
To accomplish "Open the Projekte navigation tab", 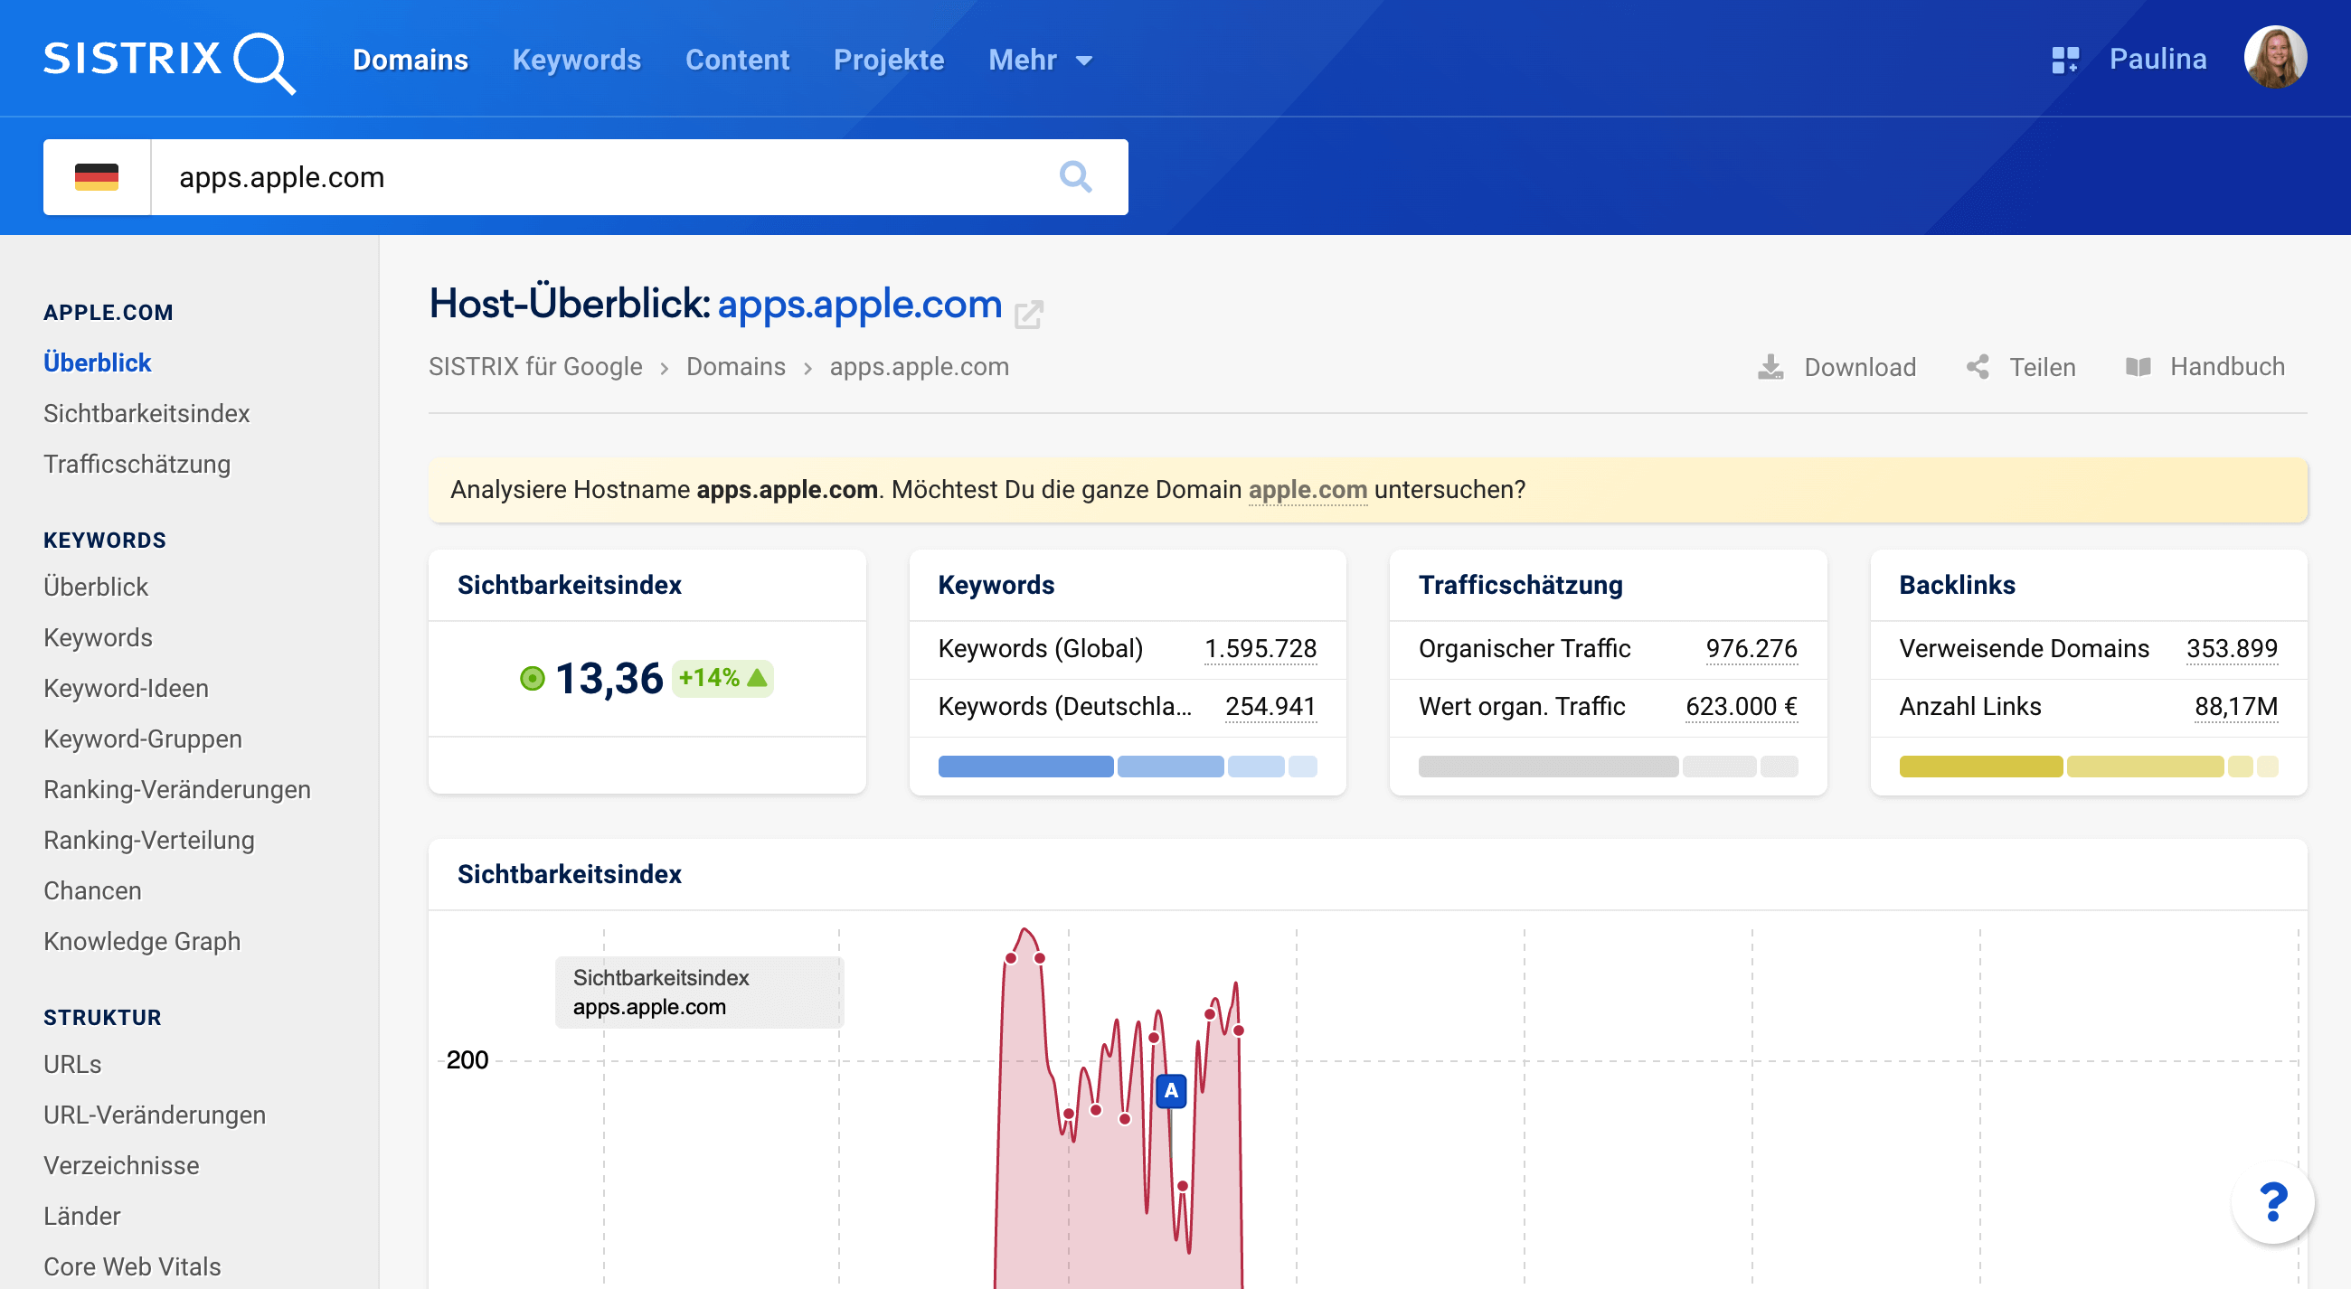I will tap(888, 61).
